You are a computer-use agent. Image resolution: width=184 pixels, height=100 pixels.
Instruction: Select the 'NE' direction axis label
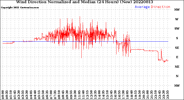coord(177,67)
